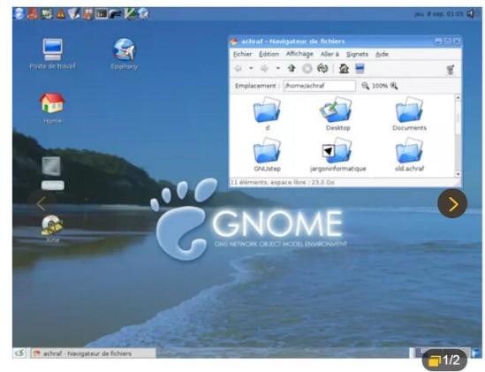Open the Epiphany desktop icon

click(x=124, y=54)
